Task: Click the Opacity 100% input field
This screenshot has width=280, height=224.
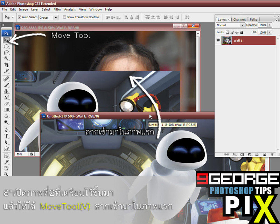Action: click(x=263, y=25)
